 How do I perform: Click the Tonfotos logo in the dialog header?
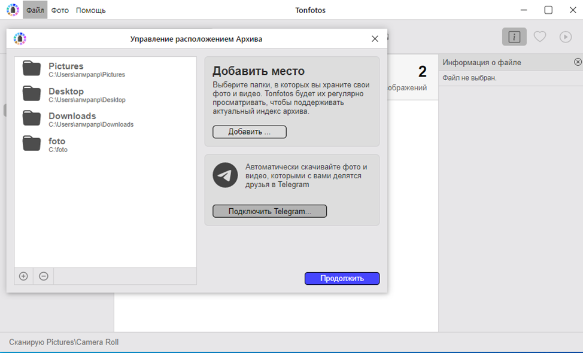[20, 39]
